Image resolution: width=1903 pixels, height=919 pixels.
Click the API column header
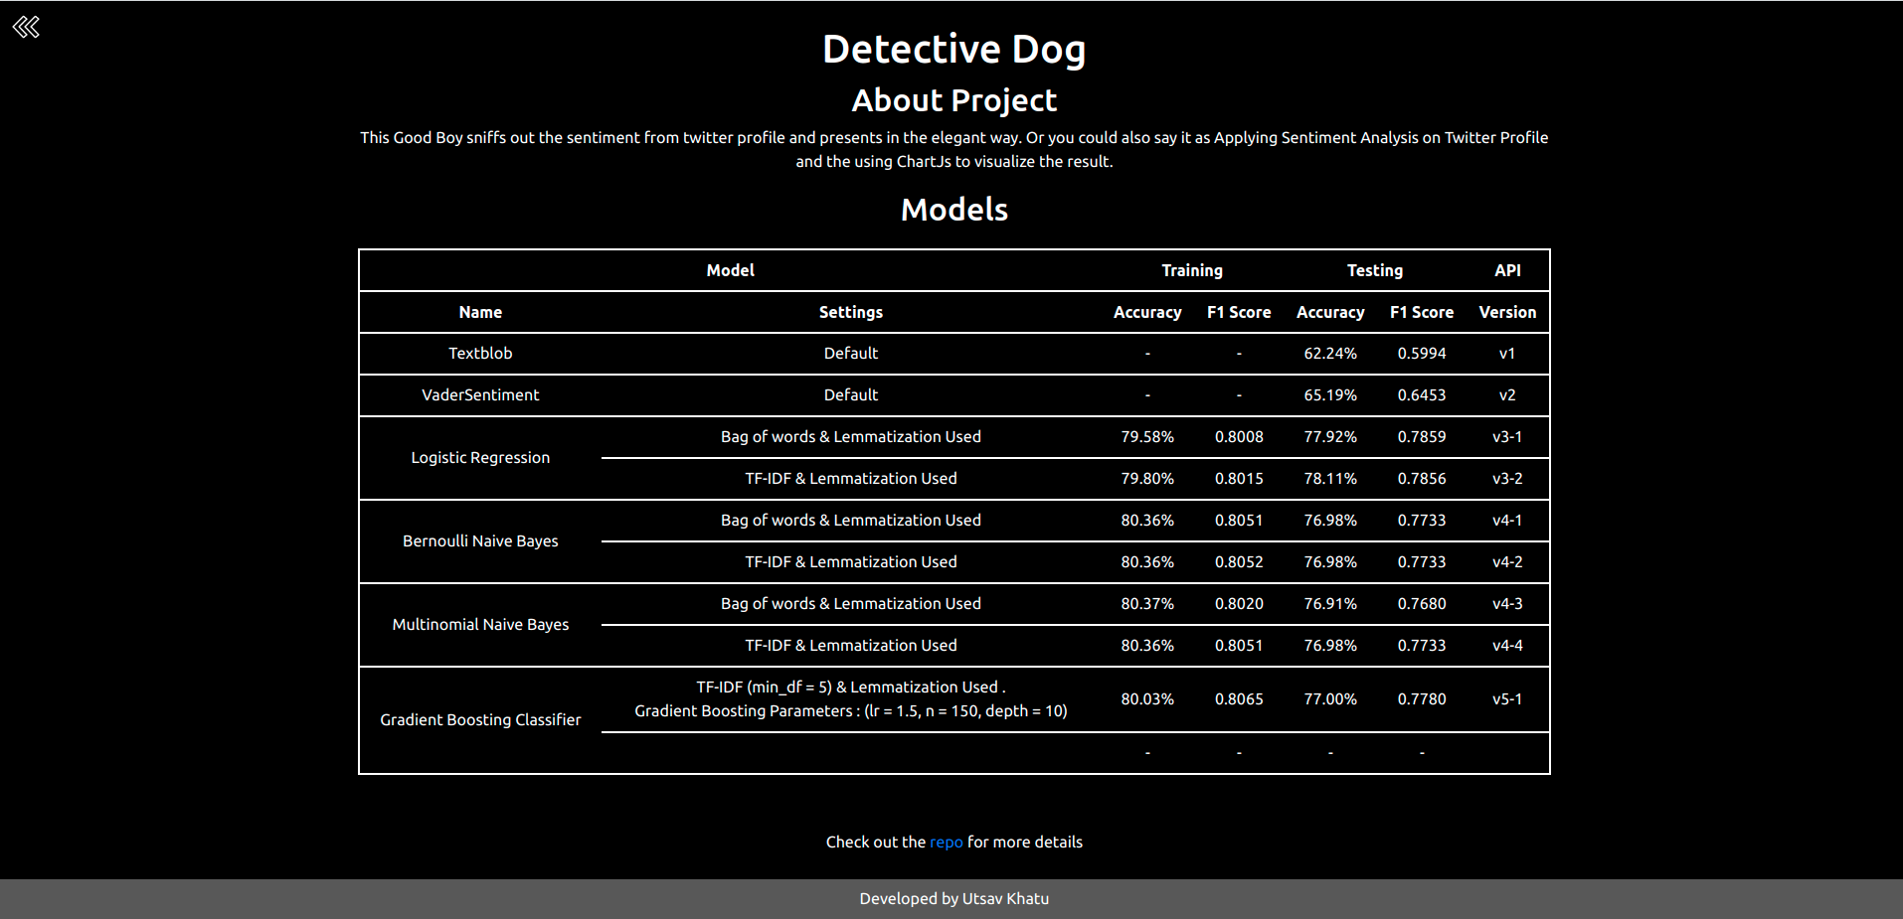click(x=1507, y=270)
